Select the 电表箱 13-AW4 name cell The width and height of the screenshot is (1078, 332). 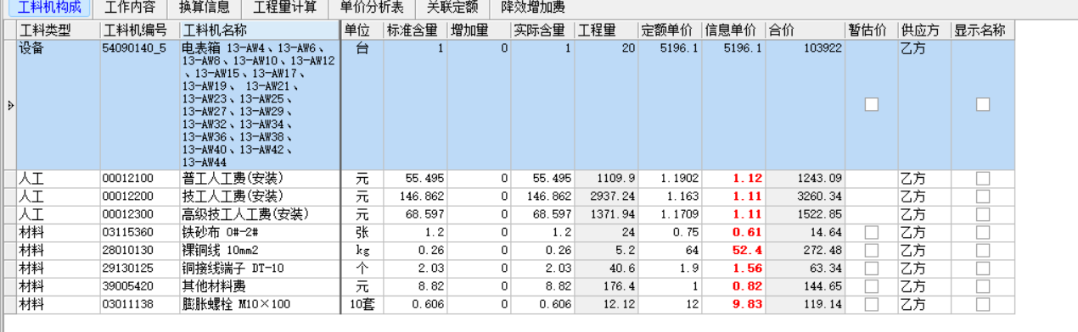[x=260, y=105]
